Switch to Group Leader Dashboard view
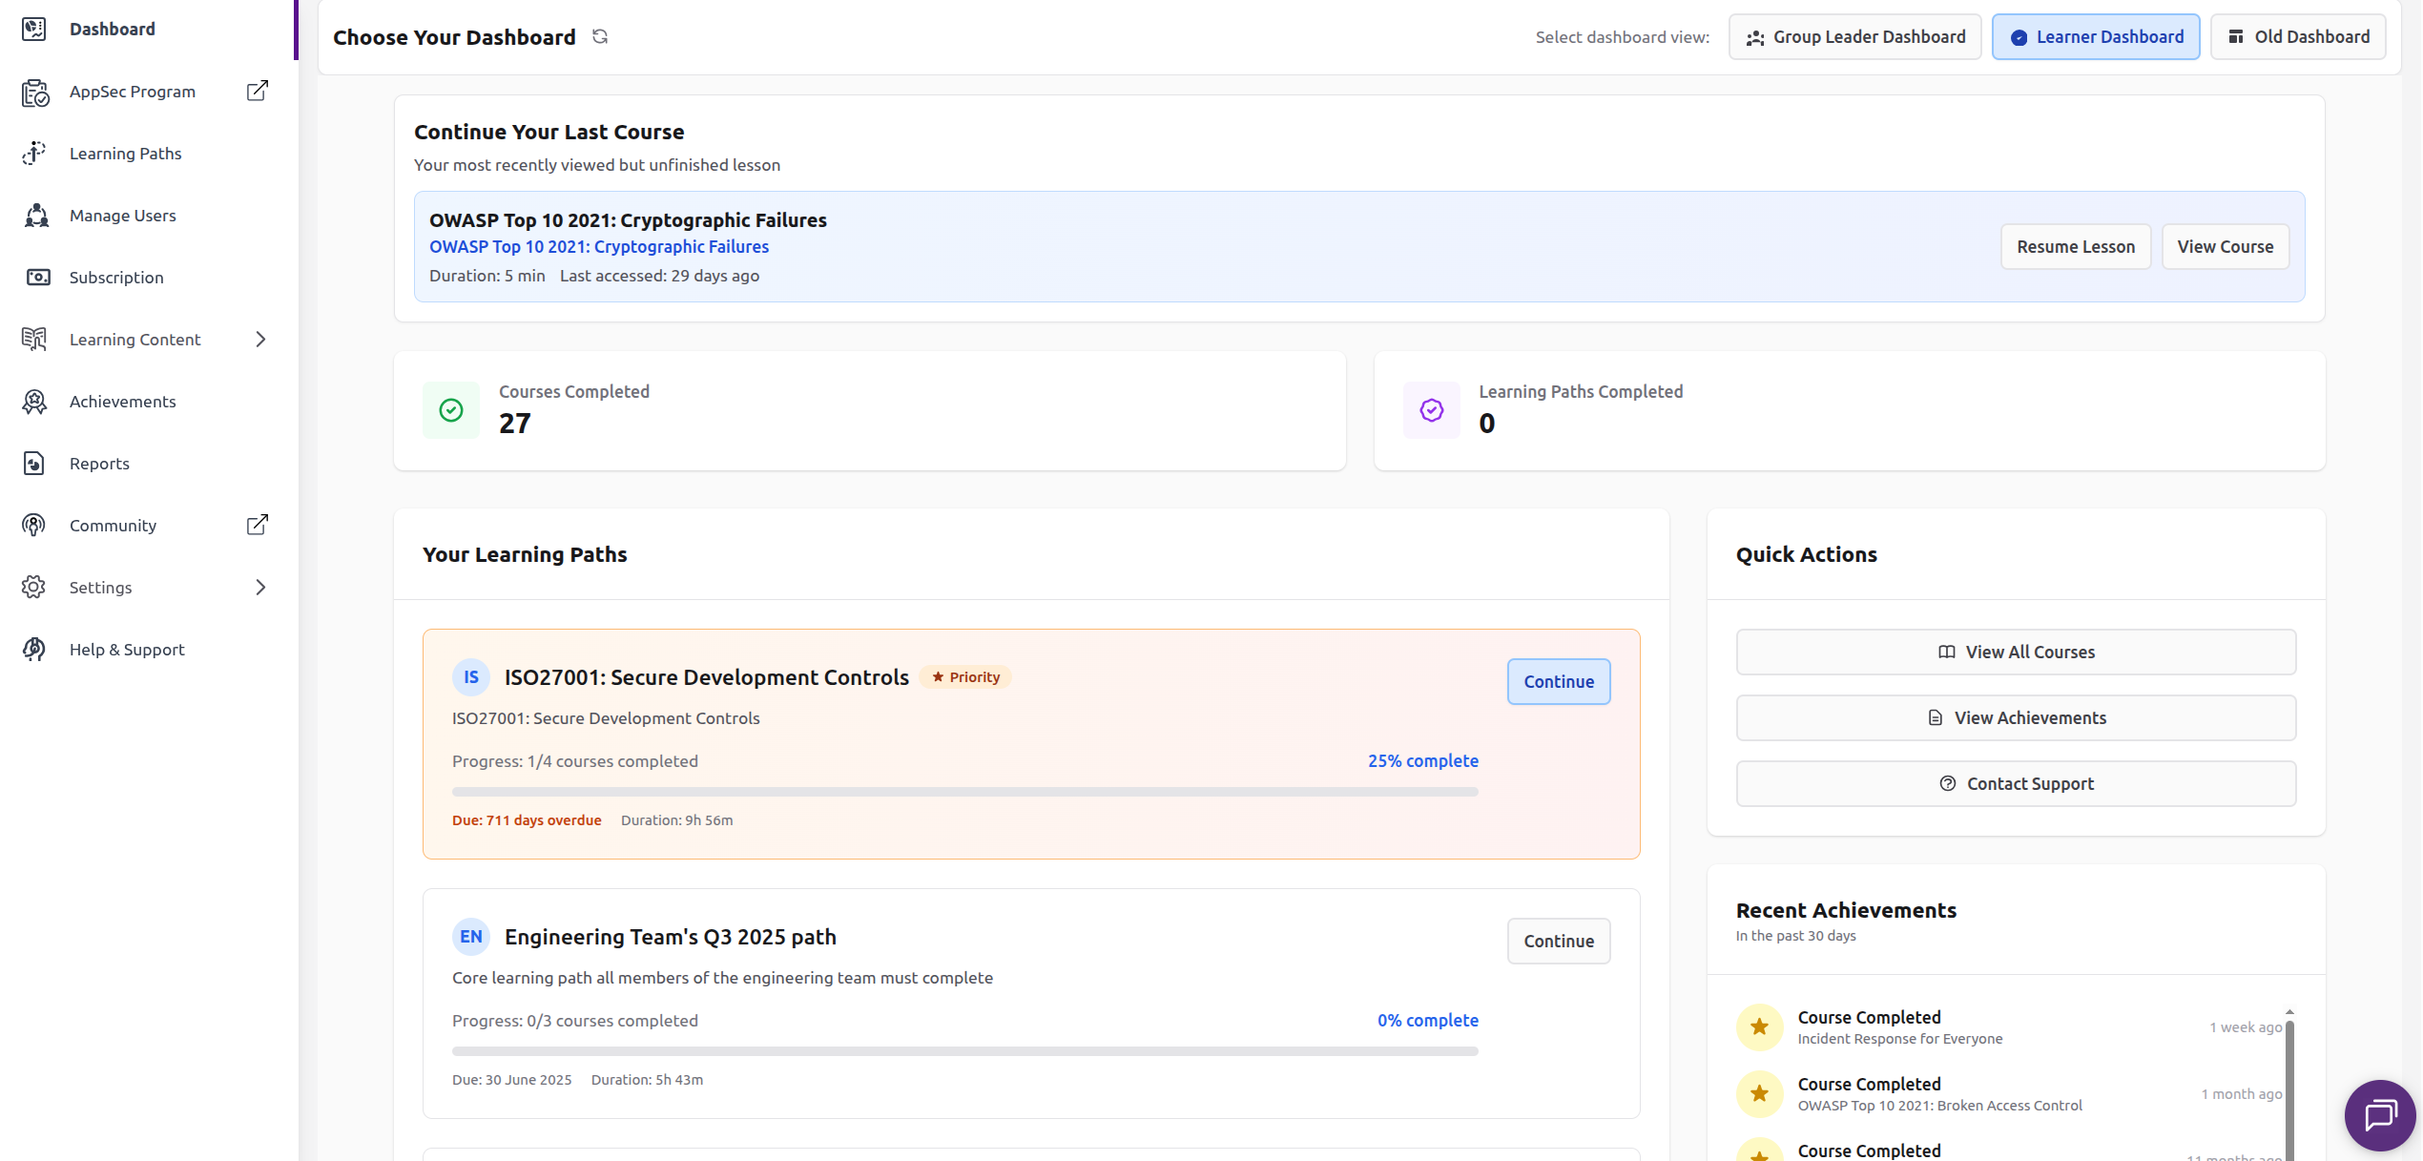Screen dimensions: 2423x1161 1854,36
